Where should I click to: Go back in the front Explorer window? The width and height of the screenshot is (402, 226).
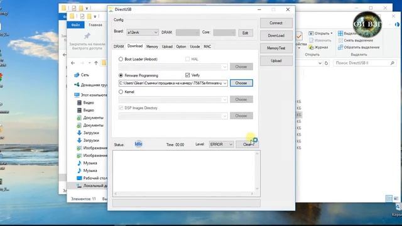73,63
